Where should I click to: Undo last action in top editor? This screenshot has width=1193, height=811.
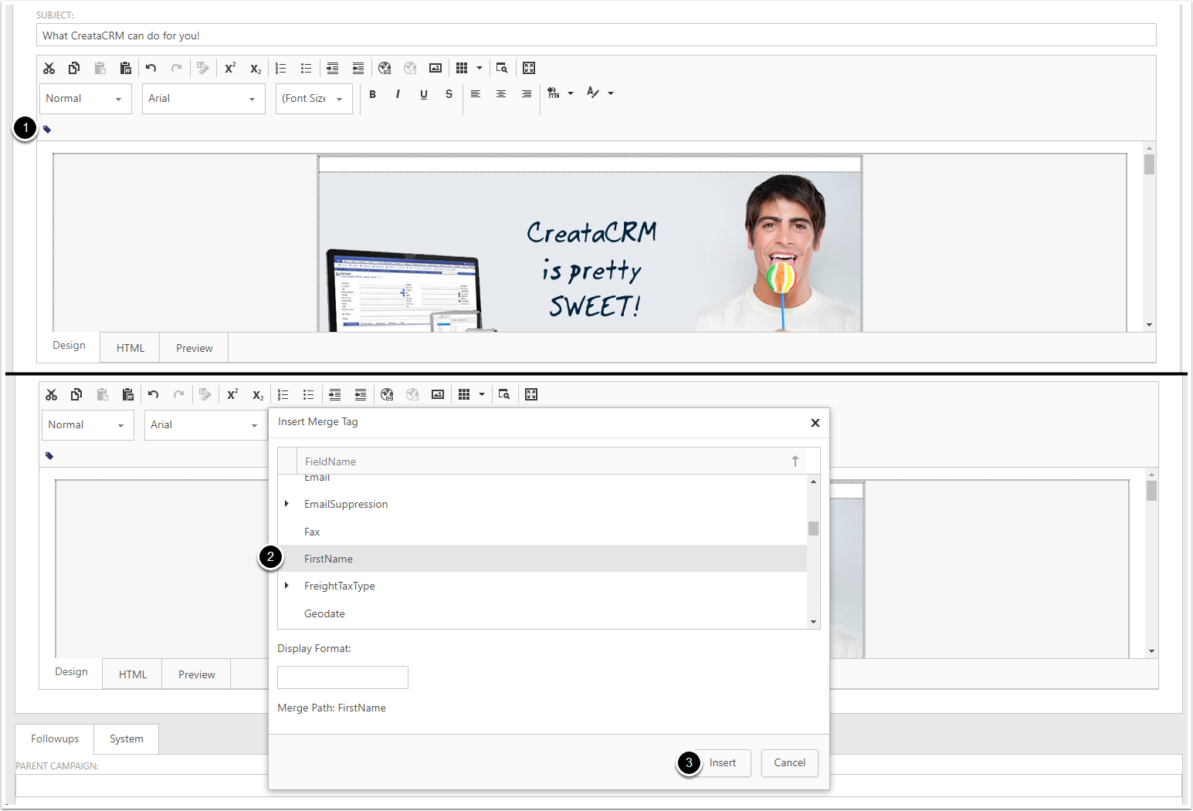[x=151, y=68]
